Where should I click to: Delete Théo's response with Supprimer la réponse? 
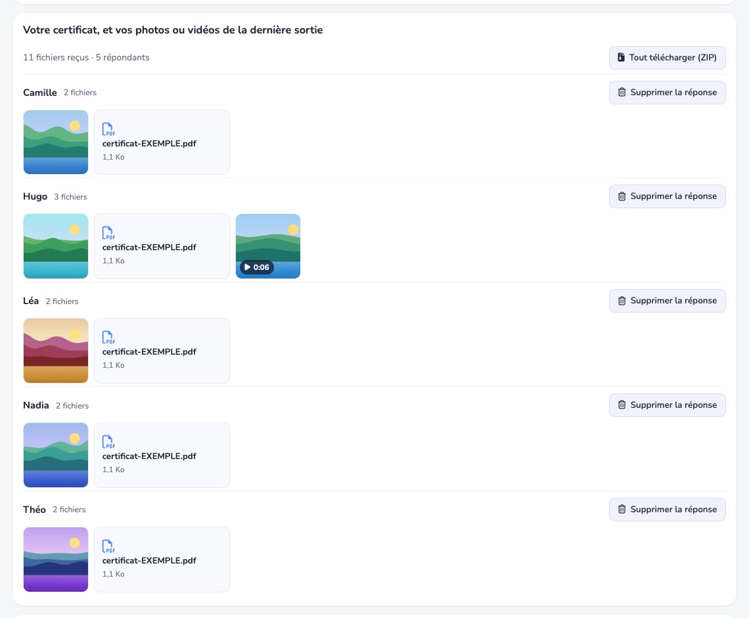click(667, 509)
